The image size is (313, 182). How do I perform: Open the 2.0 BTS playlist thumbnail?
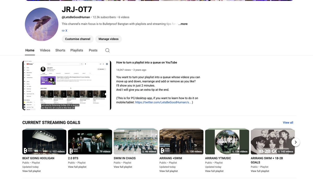90,142
